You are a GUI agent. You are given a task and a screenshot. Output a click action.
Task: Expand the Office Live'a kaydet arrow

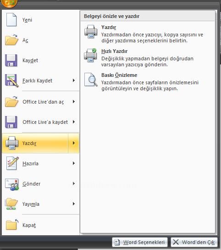click(74, 122)
